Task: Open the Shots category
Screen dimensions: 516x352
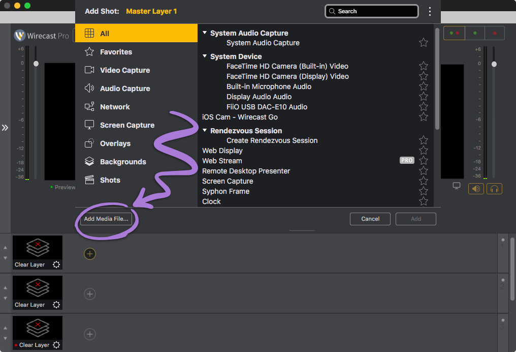Action: pyautogui.click(x=136, y=180)
